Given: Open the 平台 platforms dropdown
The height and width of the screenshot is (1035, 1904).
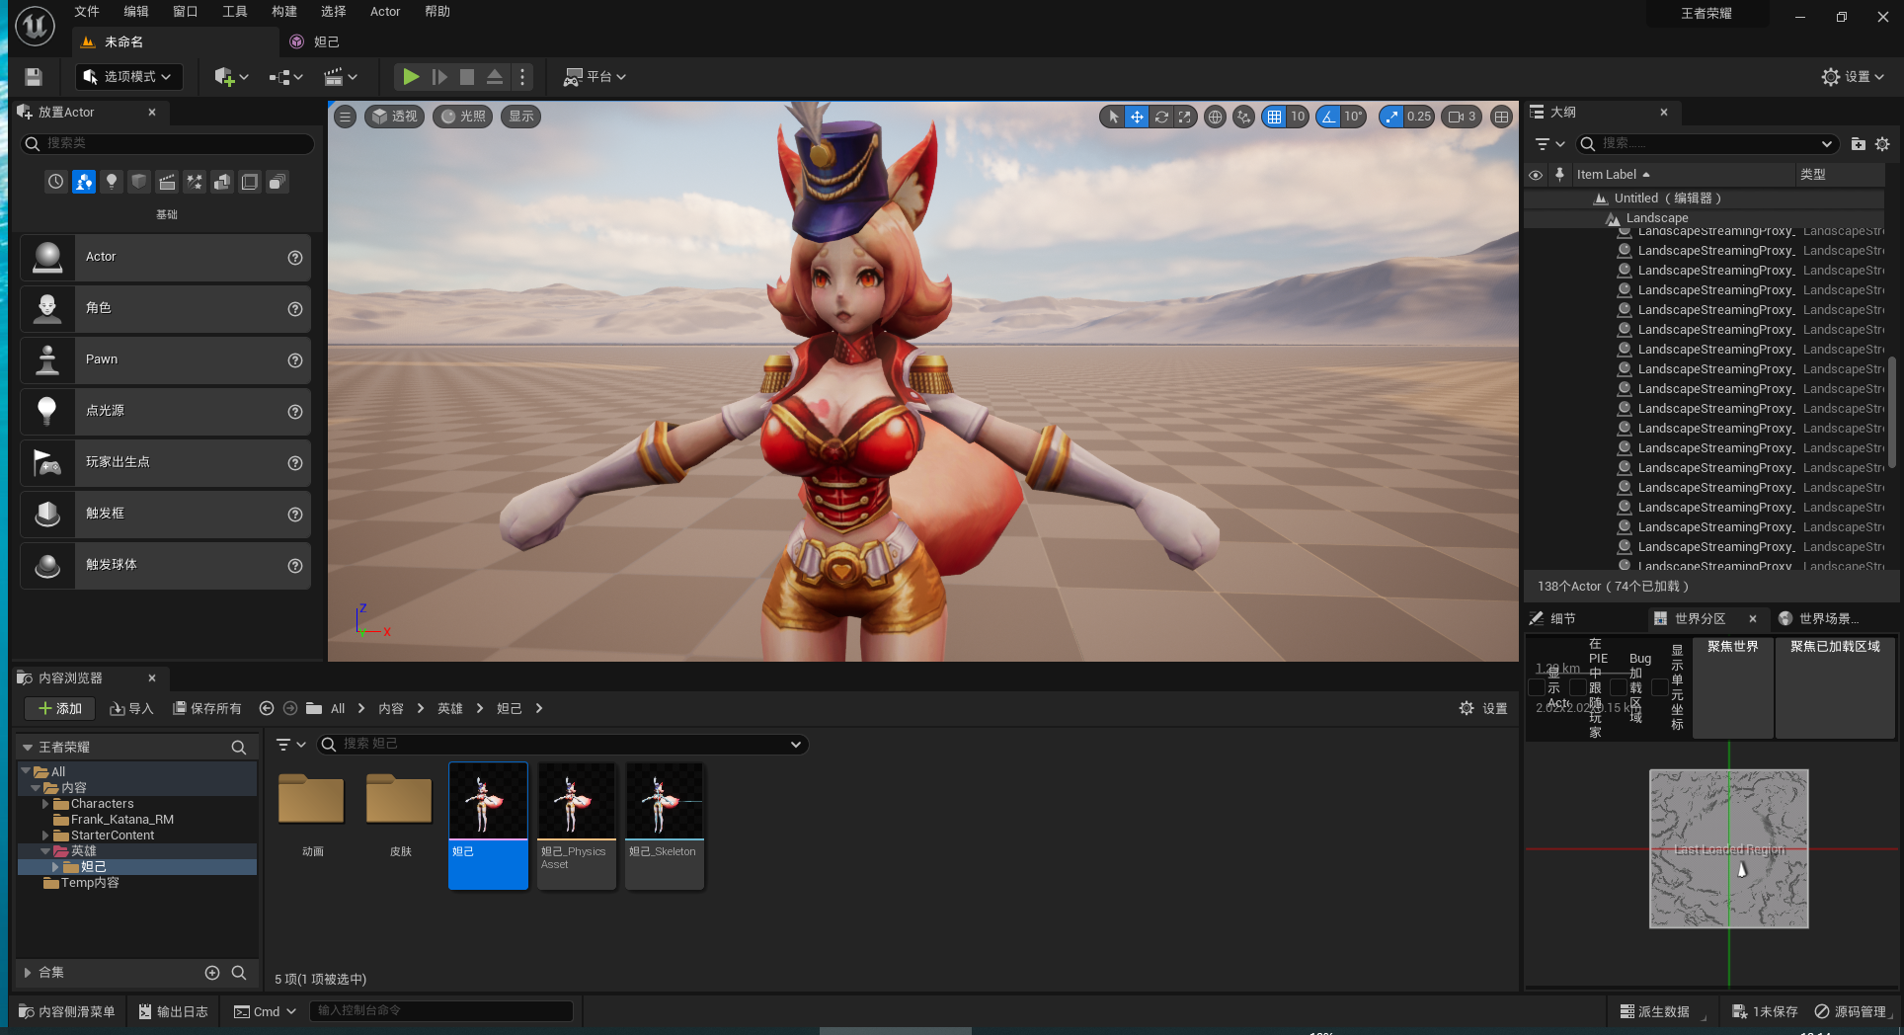Looking at the screenshot, I should point(595,77).
